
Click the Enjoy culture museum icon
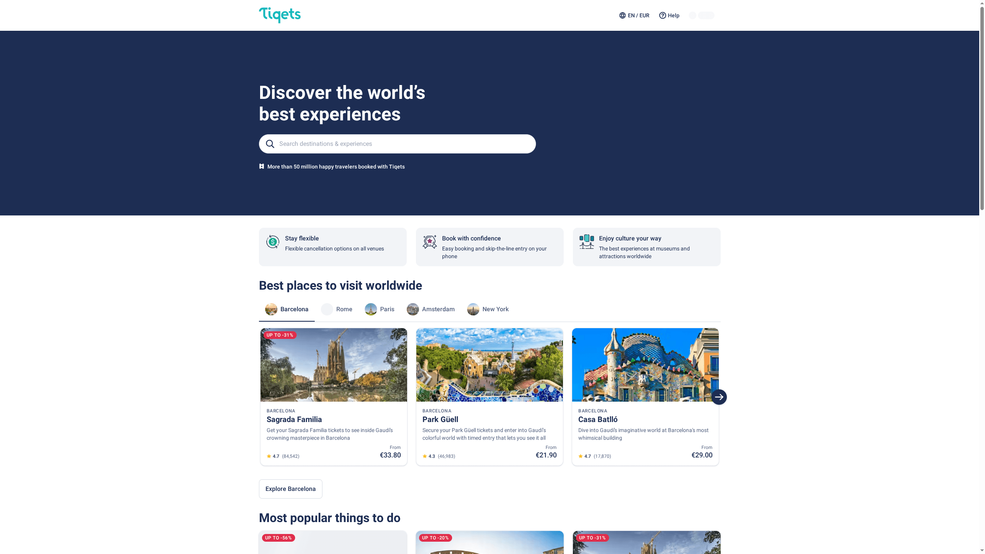(x=586, y=242)
